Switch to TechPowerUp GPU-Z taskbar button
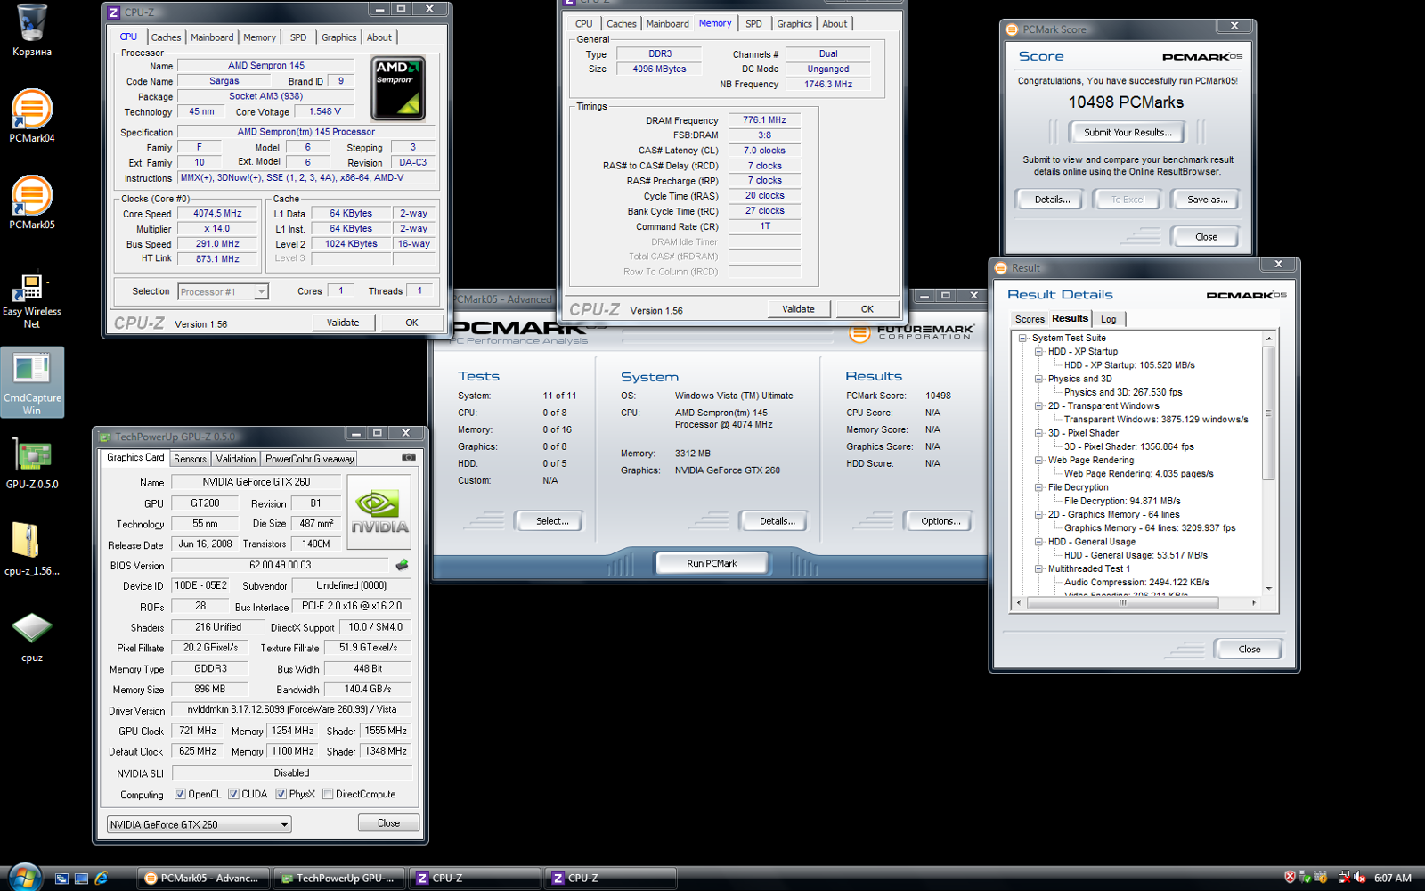 [x=339, y=878]
